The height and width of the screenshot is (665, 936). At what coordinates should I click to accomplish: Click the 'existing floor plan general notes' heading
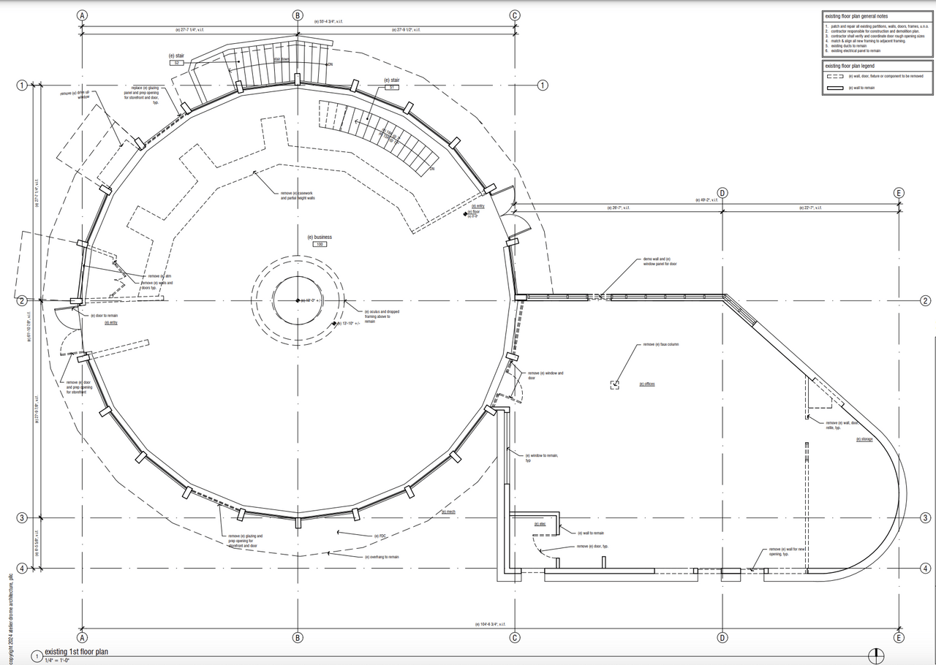856,16
